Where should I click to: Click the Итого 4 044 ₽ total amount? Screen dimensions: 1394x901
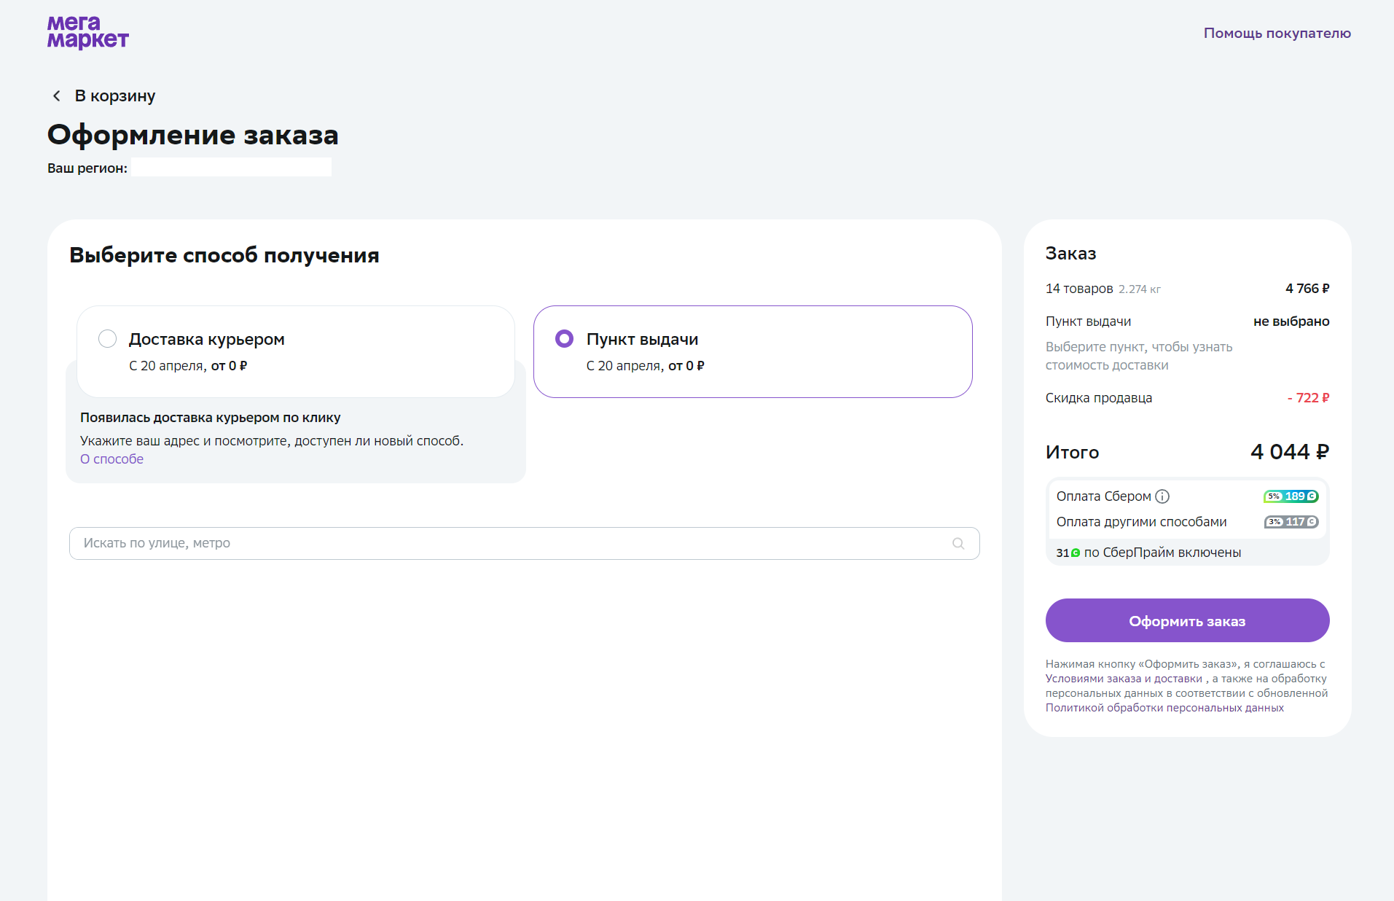(1290, 452)
